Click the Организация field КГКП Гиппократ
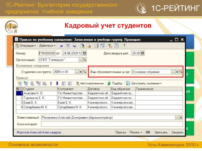The width and height of the screenshot is (202, 151). [59, 60]
